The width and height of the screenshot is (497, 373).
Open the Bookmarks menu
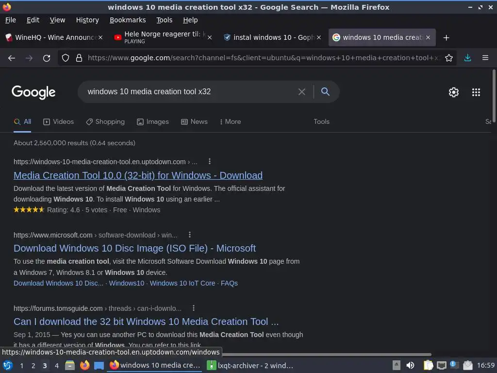(x=128, y=20)
